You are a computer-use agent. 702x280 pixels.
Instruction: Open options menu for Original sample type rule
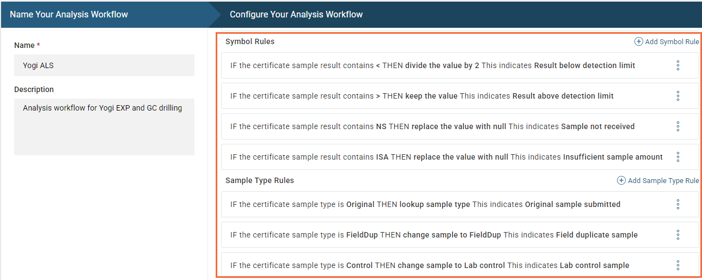click(x=678, y=204)
